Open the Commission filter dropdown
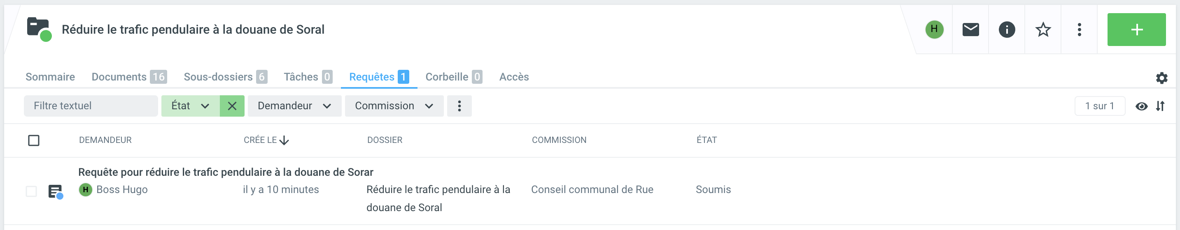This screenshot has height=230, width=1180. [394, 106]
